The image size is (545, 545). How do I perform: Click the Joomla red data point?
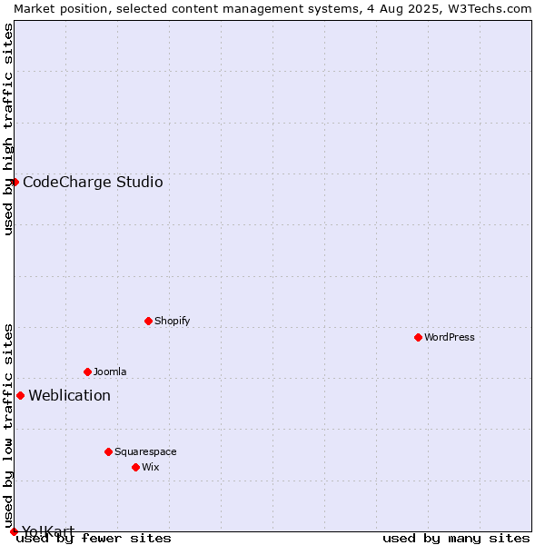tap(87, 372)
